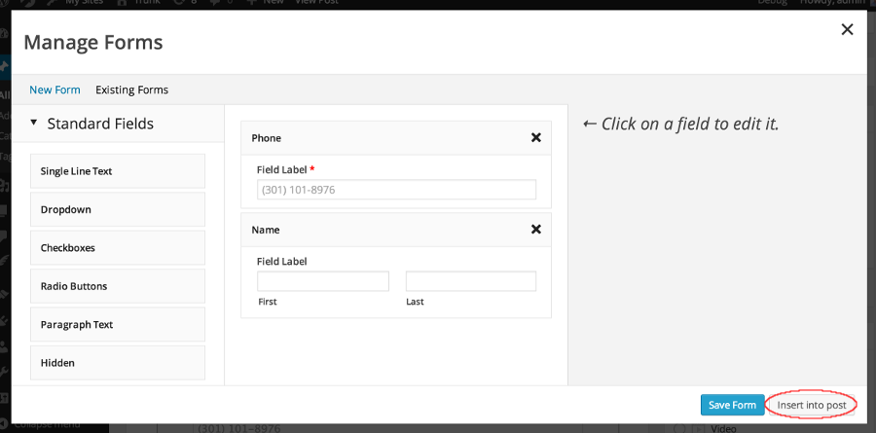
Task: Add a Single Line Text field
Action: tap(118, 171)
